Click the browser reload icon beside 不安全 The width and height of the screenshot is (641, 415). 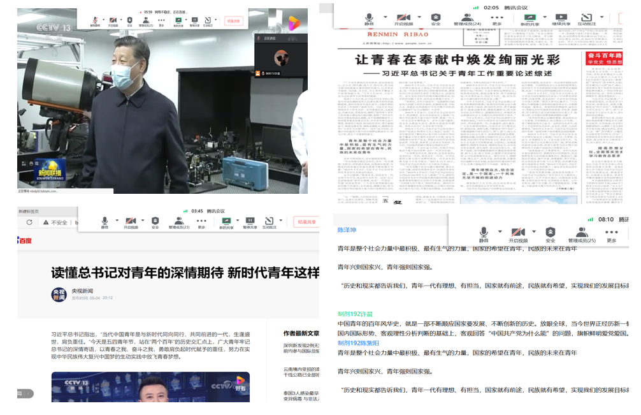pyautogui.click(x=29, y=222)
